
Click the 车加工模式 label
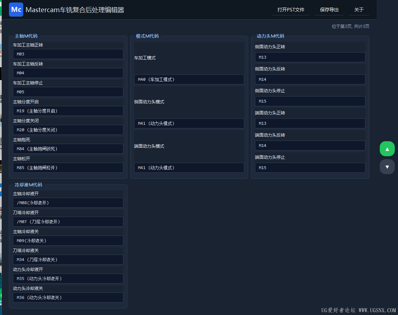click(x=145, y=58)
